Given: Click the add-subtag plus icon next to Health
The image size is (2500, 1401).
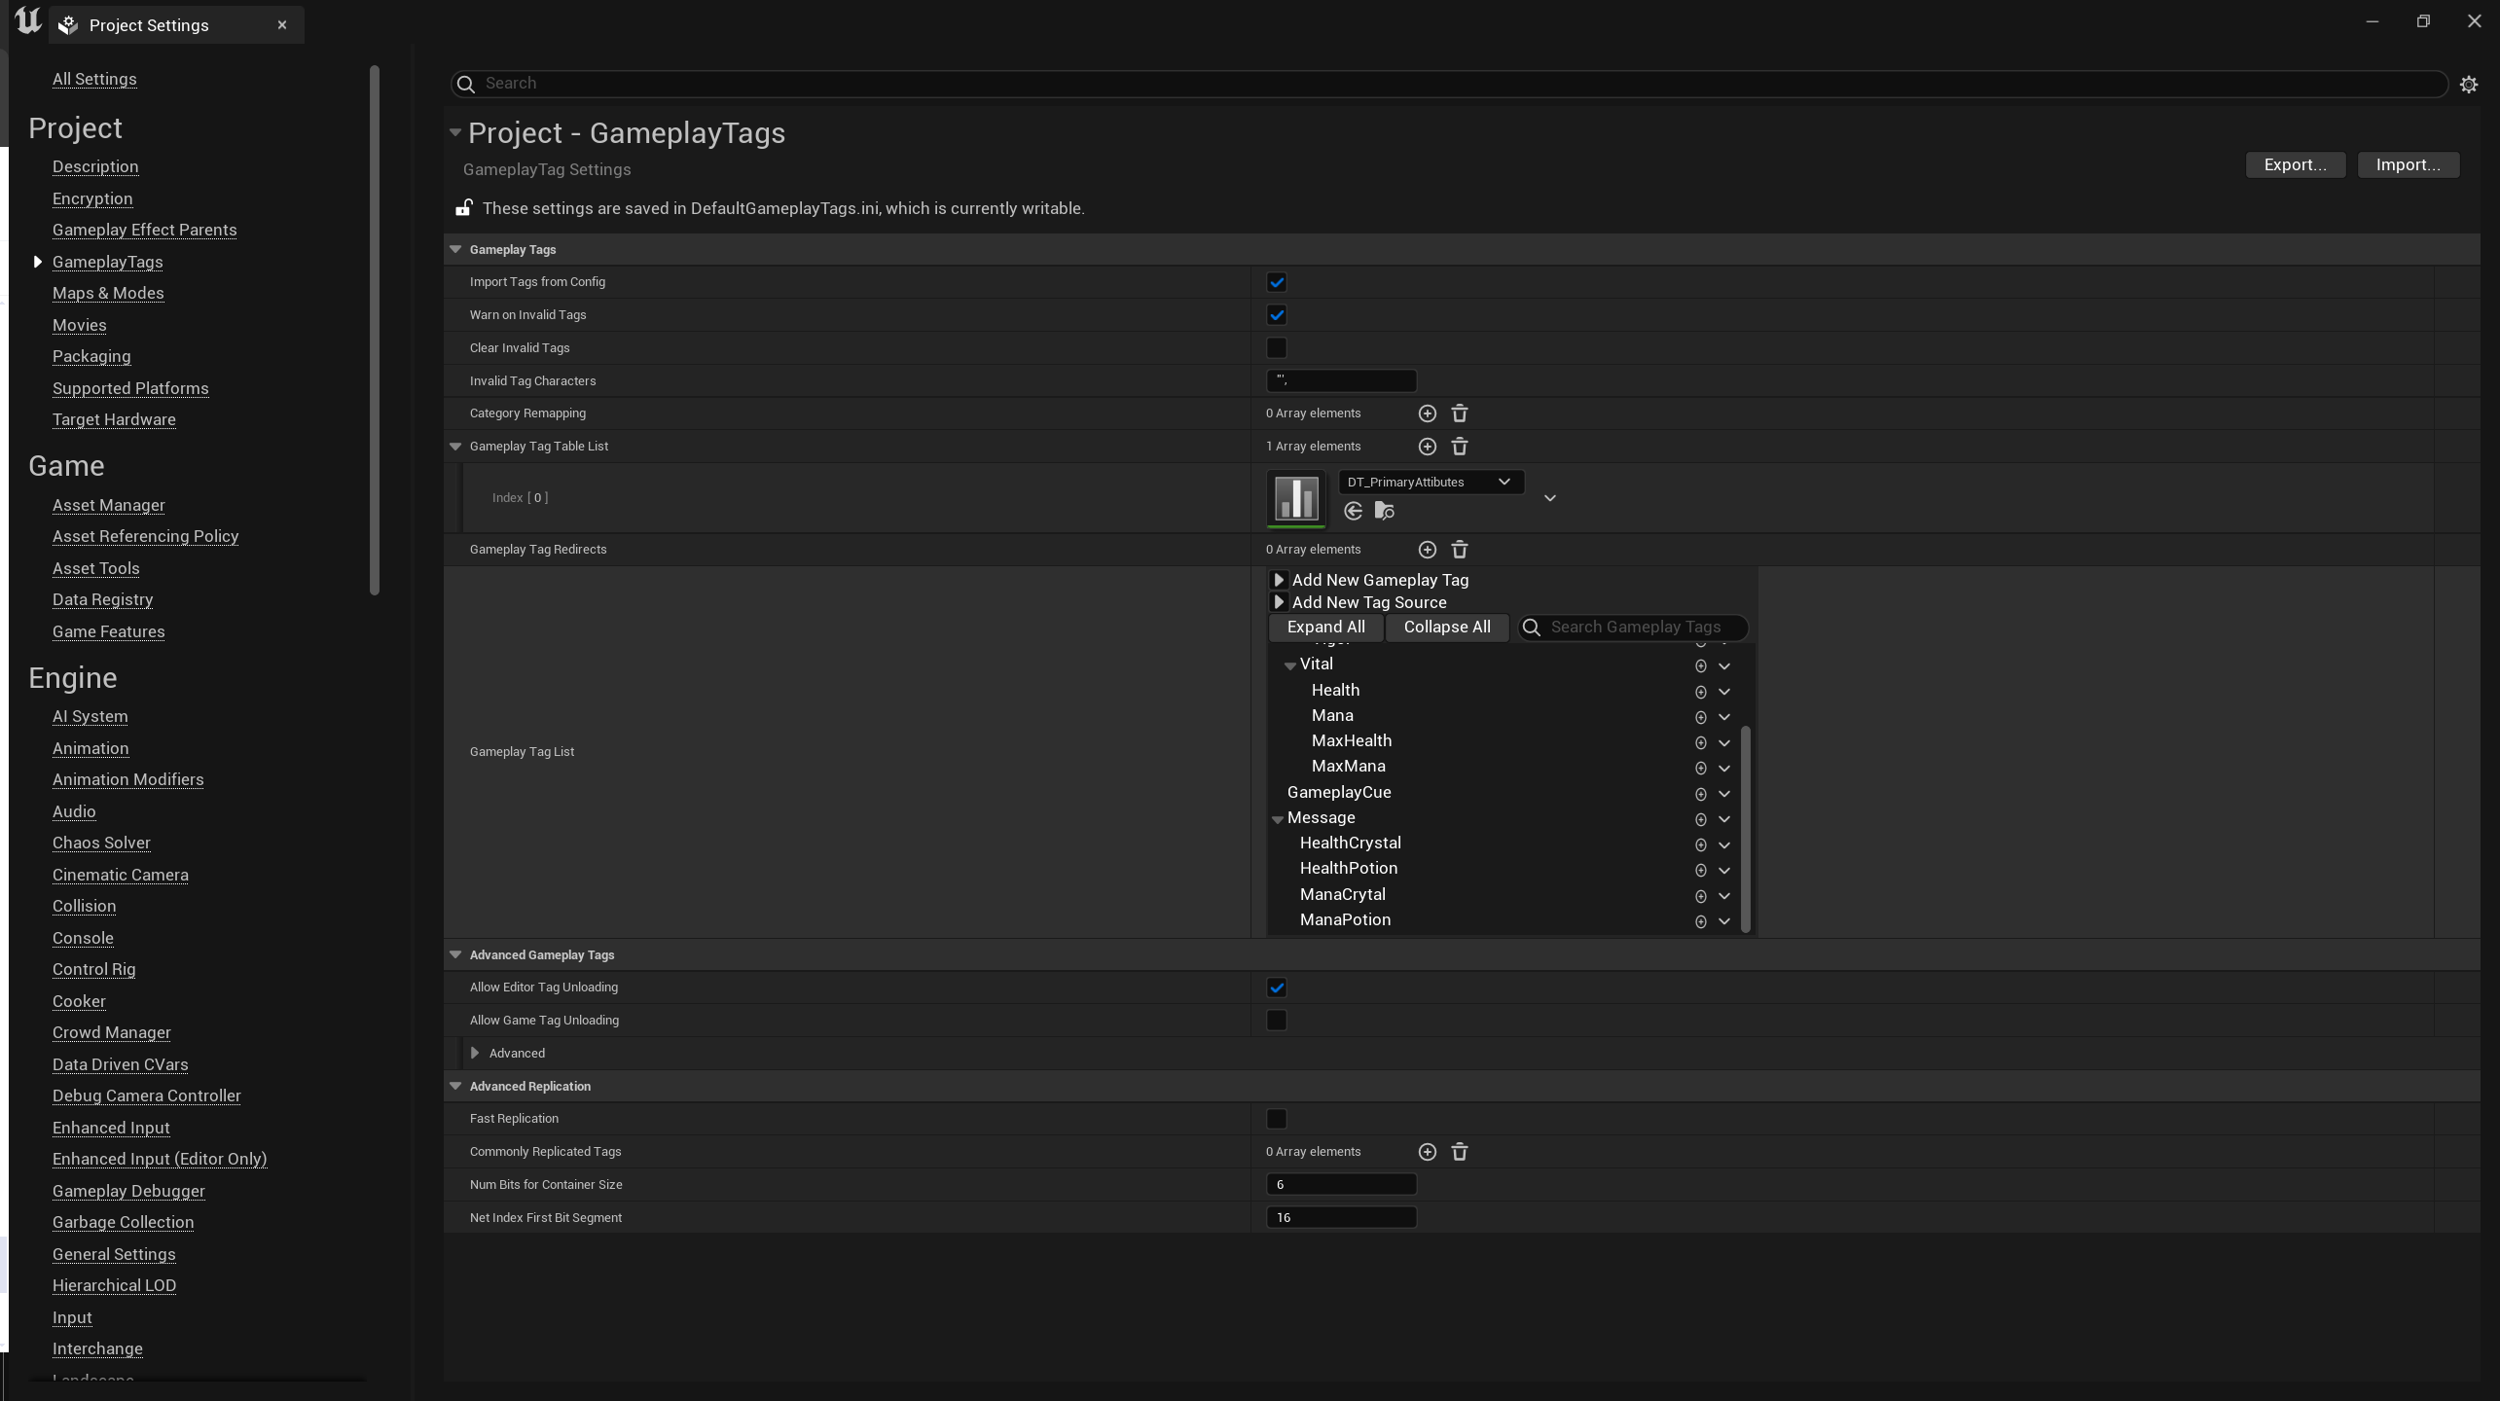Looking at the screenshot, I should pos(1700,692).
